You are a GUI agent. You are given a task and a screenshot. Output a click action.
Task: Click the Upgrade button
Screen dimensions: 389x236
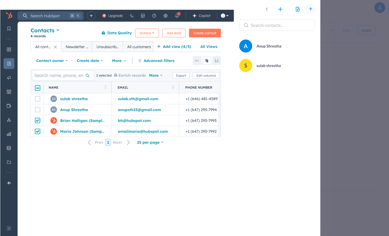pos(112,16)
